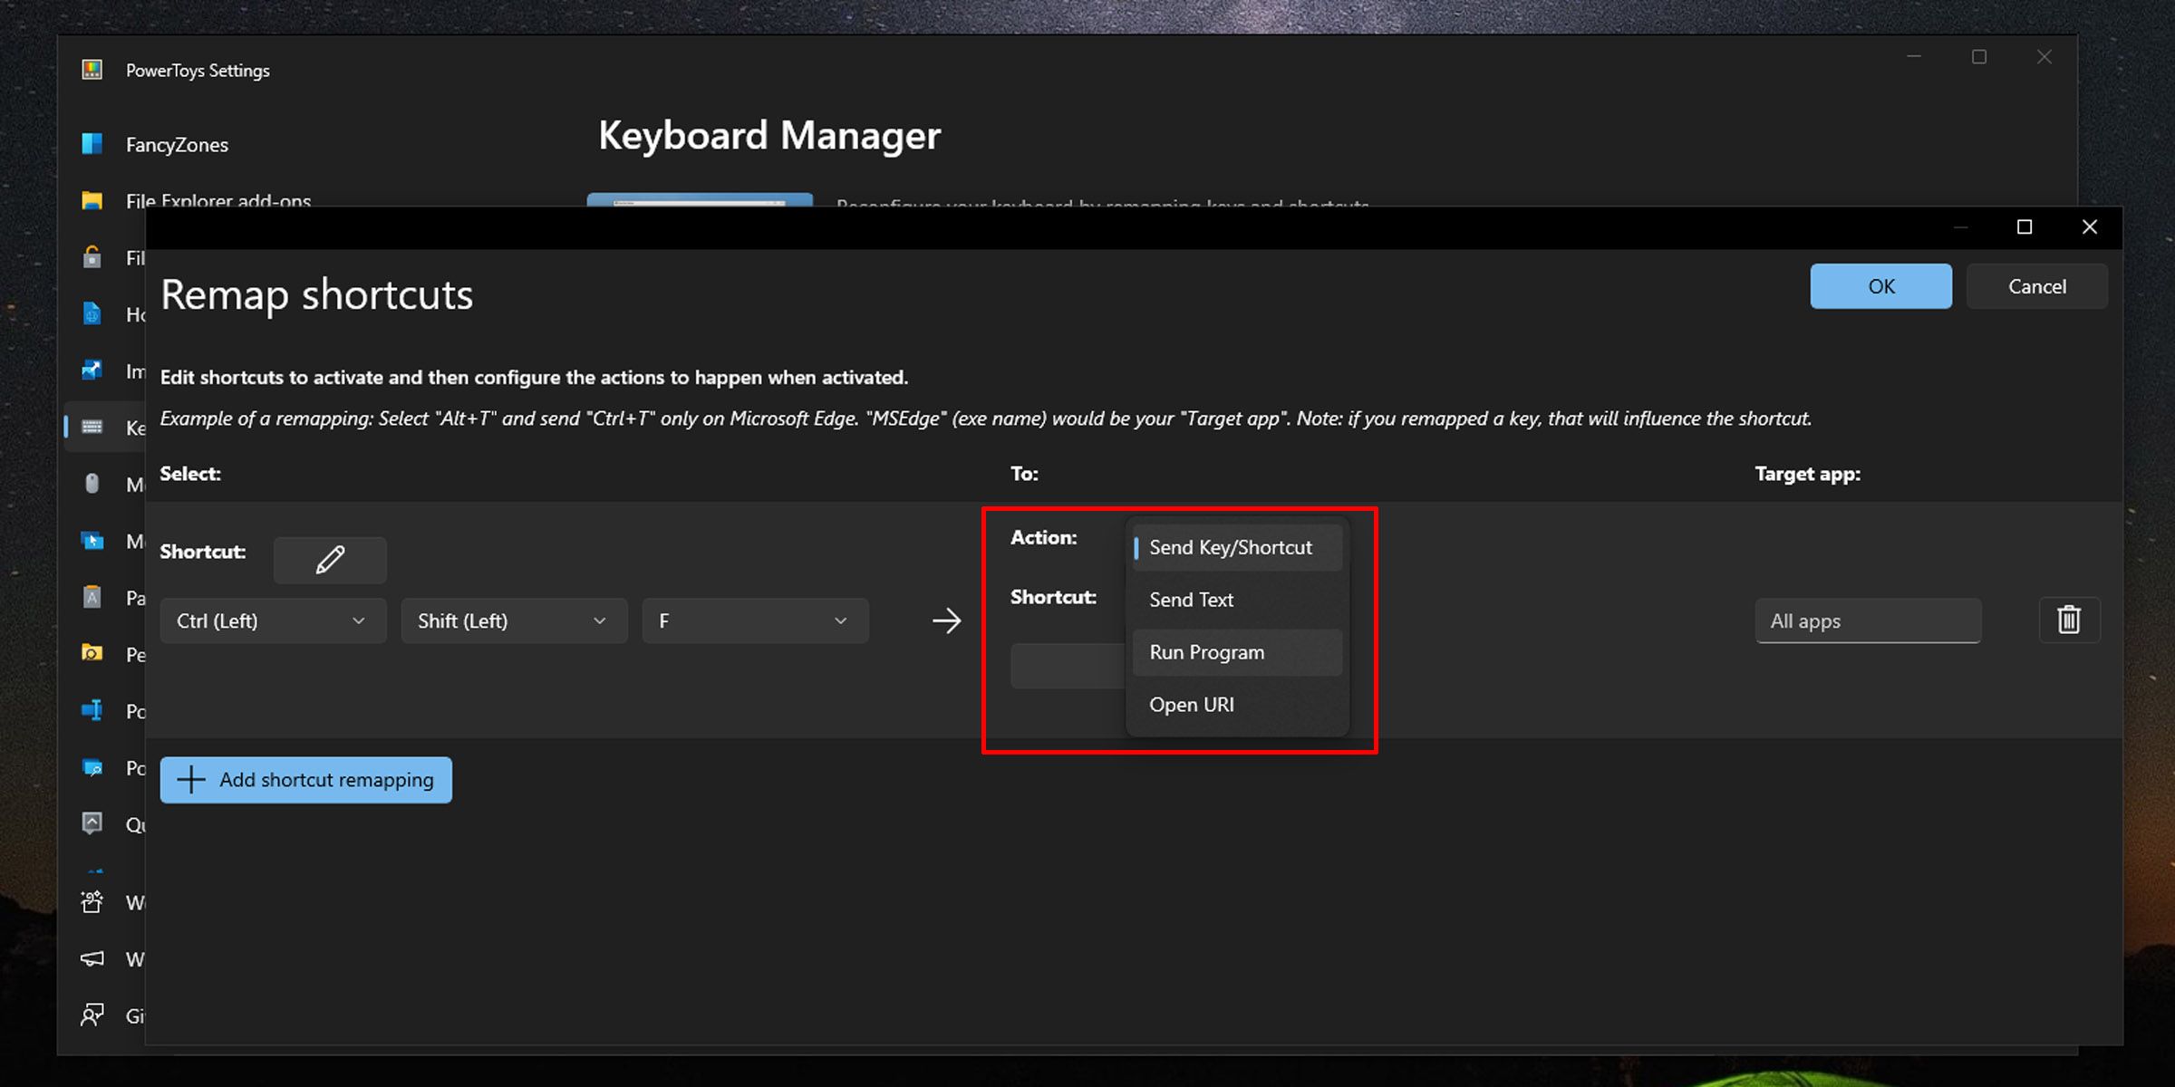
Task: Click the Mouse utilities icon in sidebar
Action: click(92, 484)
